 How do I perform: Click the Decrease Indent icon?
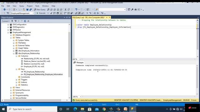coord(95,13)
